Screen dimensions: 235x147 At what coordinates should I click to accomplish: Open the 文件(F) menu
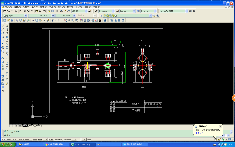(x=8, y=7)
